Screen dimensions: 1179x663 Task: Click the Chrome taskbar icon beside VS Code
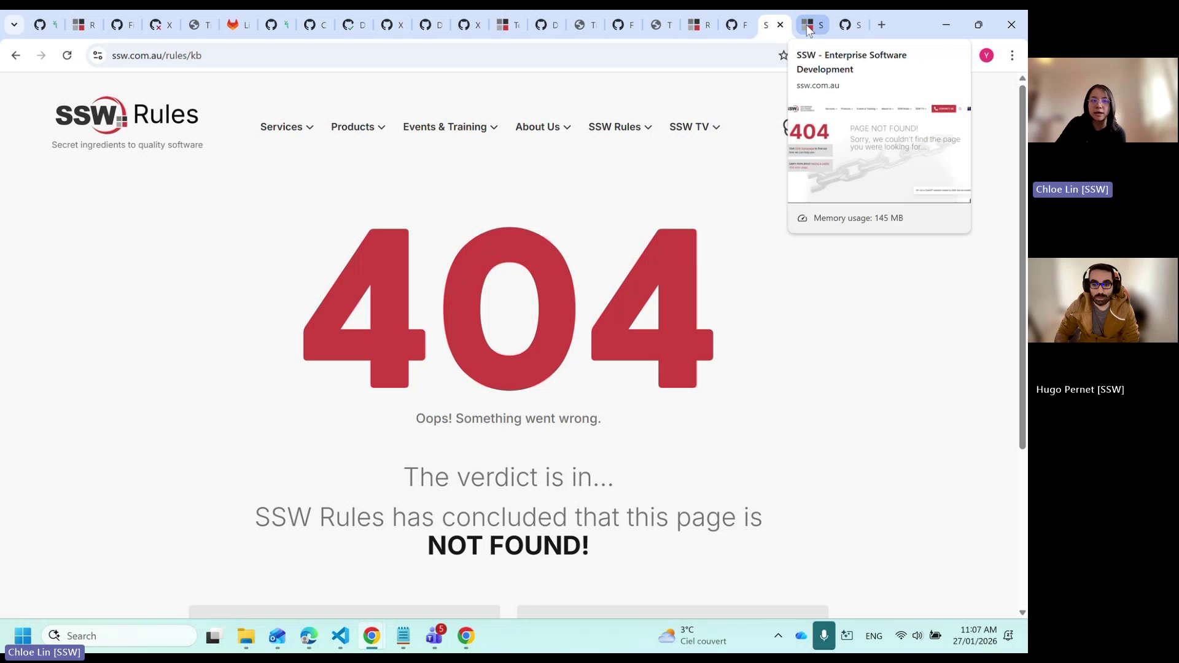click(372, 636)
